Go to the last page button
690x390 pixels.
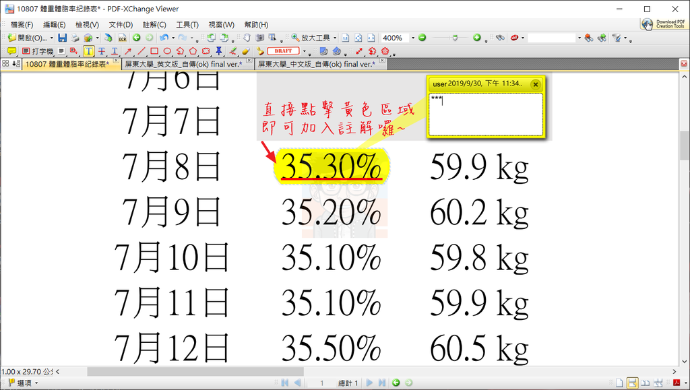tap(382, 383)
